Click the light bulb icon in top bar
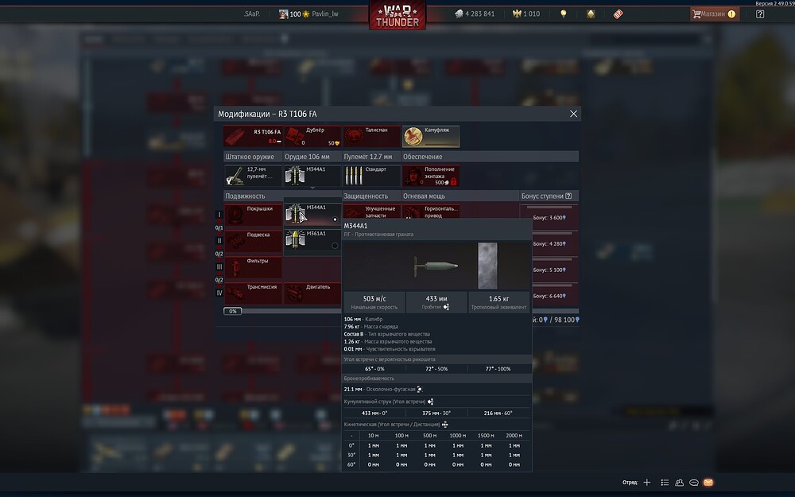795x497 pixels. click(x=564, y=14)
